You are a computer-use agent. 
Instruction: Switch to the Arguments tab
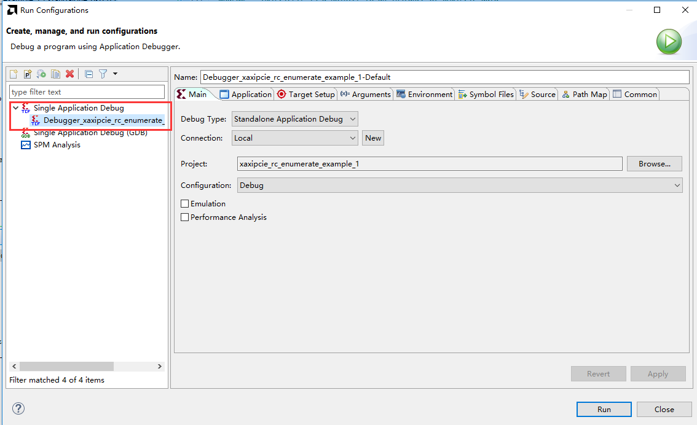click(365, 94)
